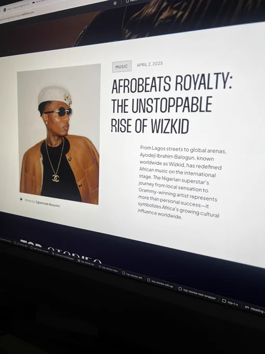Screen dimensions: 265x354
Task: Click the Wizkid portrait article image
Action: click(x=59, y=133)
